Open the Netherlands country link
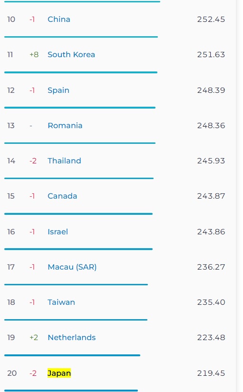The width and height of the screenshot is (243, 392). 72,338
